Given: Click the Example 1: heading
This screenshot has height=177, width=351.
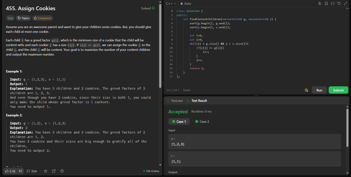Looking at the screenshot, I should [x=14, y=72].
